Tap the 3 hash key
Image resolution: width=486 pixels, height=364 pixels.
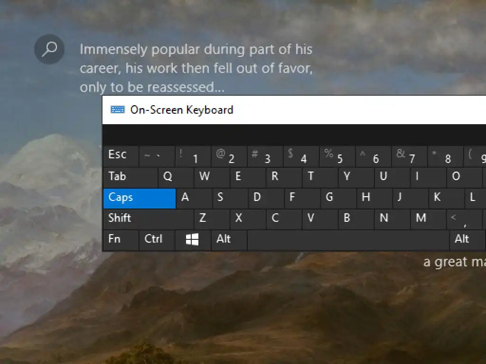click(x=265, y=156)
